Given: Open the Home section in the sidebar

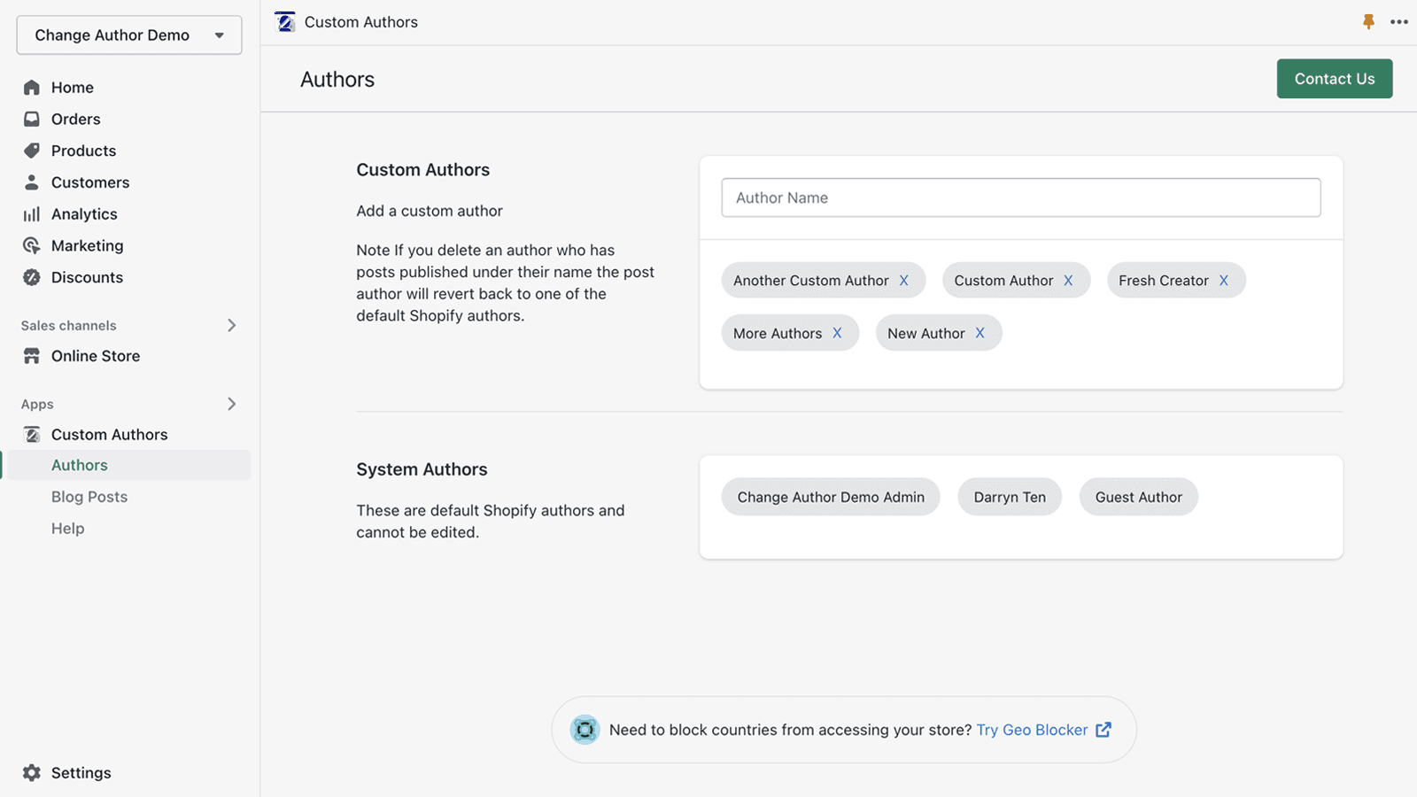Looking at the screenshot, I should tap(32, 87).
